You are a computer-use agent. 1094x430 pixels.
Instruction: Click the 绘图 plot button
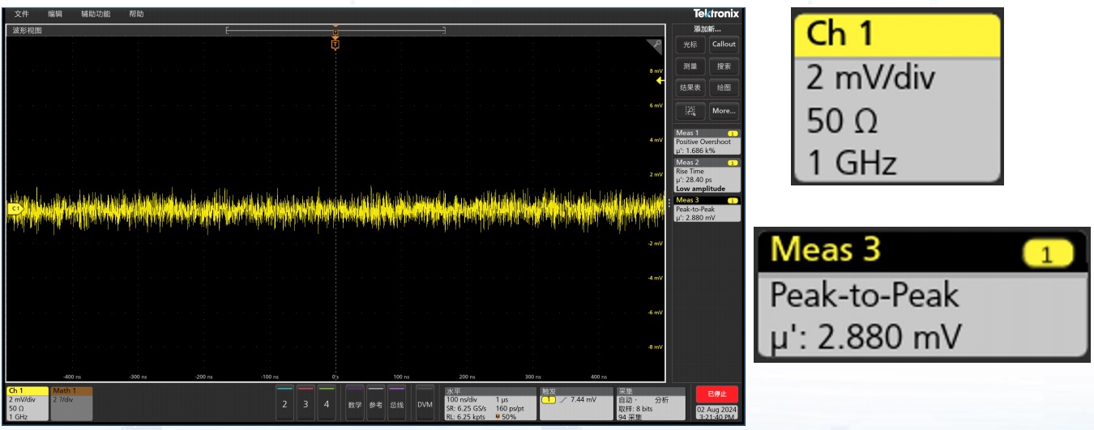click(724, 87)
